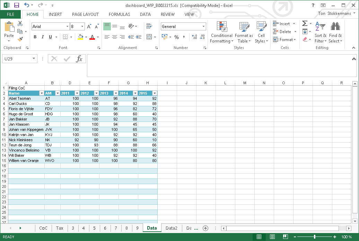Click the Decrease Decimal icon
Screen dimensions: 359x241
[202, 37]
